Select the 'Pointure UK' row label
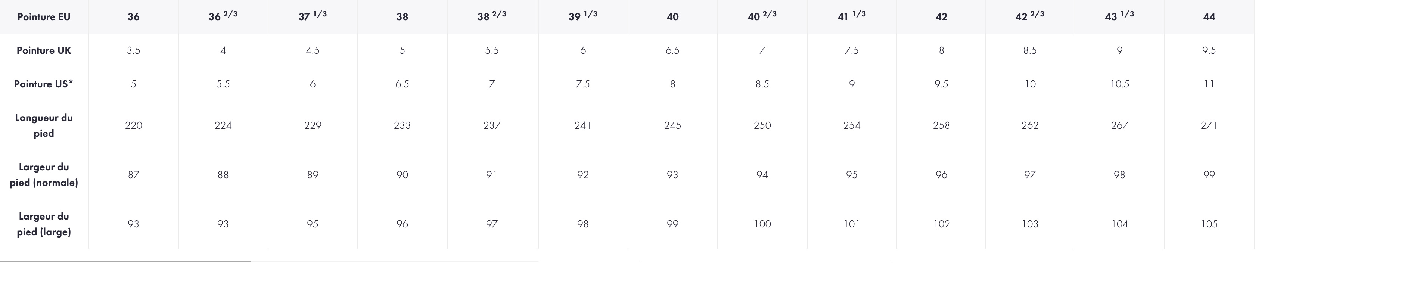The image size is (1408, 298). 44,50
